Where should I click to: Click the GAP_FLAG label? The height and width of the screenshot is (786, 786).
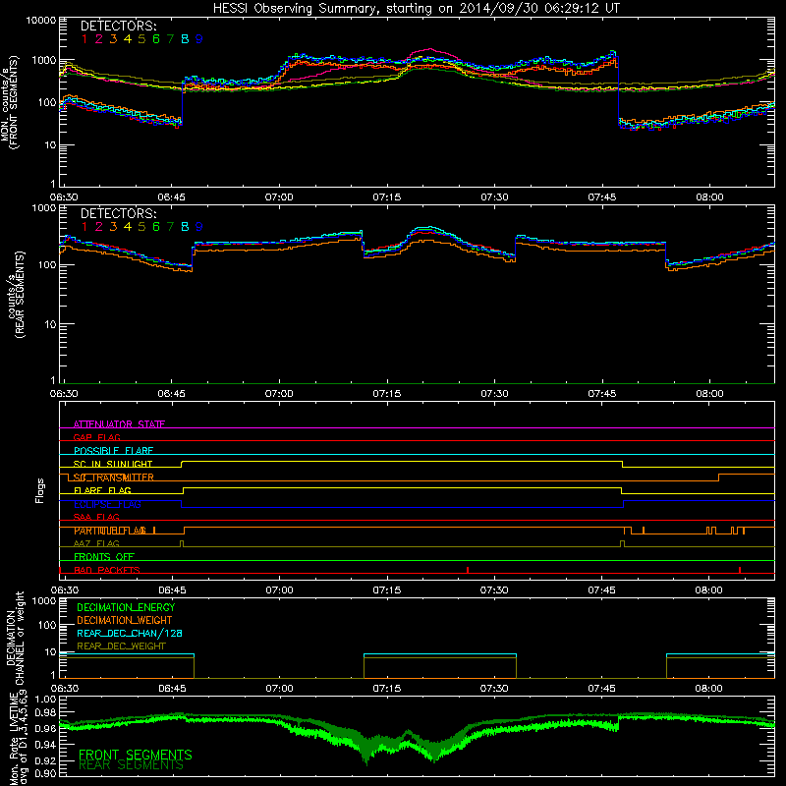(x=96, y=437)
